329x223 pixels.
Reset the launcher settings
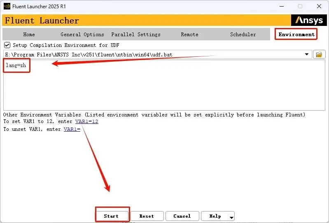[147, 216]
